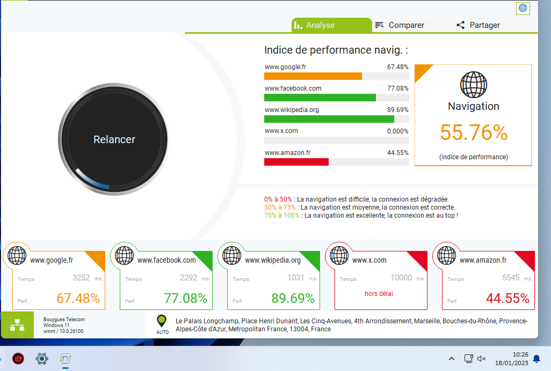Click the www.x.com label in performance list
The image size is (551, 371).
pyautogui.click(x=281, y=131)
